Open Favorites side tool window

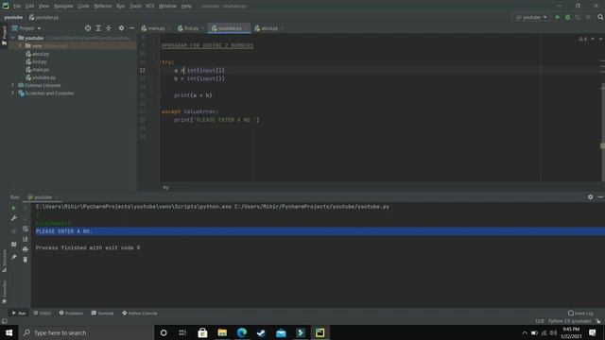[4, 292]
